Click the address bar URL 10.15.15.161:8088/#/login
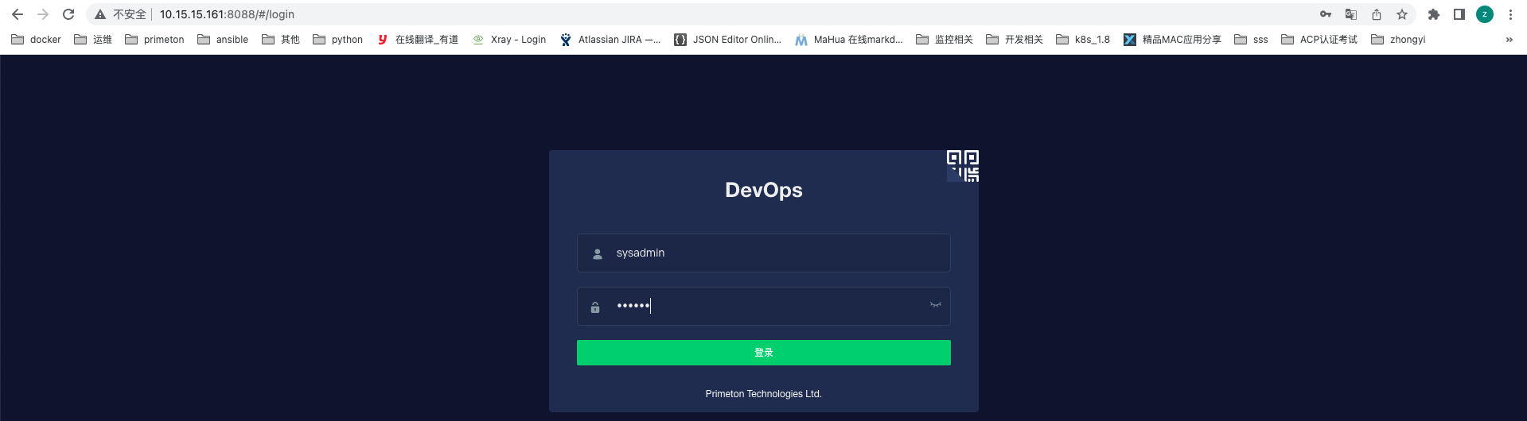The width and height of the screenshot is (1527, 421). (227, 14)
